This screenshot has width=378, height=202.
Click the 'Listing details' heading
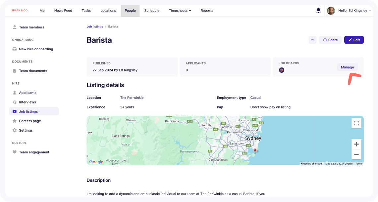[x=105, y=85]
